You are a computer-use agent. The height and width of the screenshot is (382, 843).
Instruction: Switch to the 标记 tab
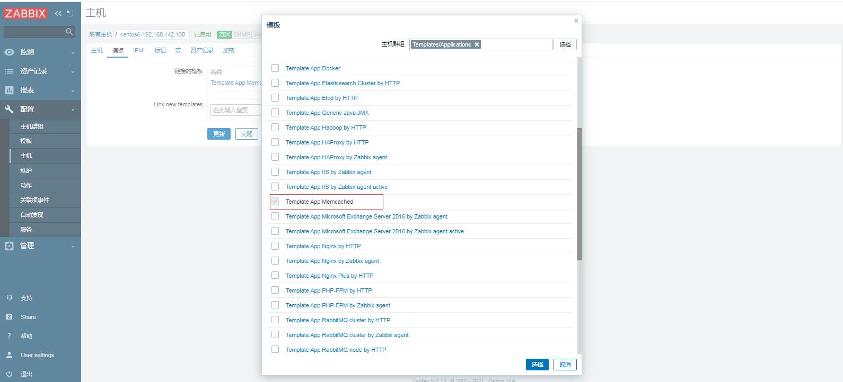click(x=160, y=50)
